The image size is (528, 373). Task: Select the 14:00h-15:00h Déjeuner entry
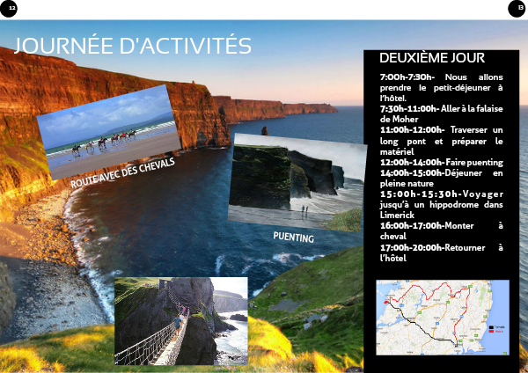[x=441, y=178]
